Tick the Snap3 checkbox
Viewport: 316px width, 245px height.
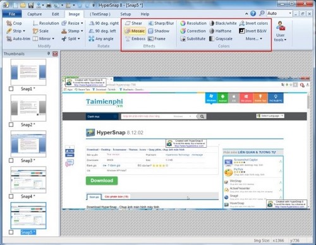tap(11, 160)
